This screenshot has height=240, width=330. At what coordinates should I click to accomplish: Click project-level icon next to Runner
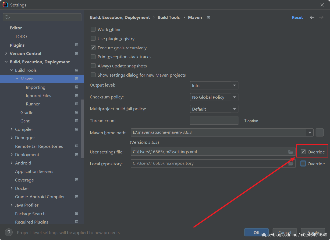coord(77,104)
